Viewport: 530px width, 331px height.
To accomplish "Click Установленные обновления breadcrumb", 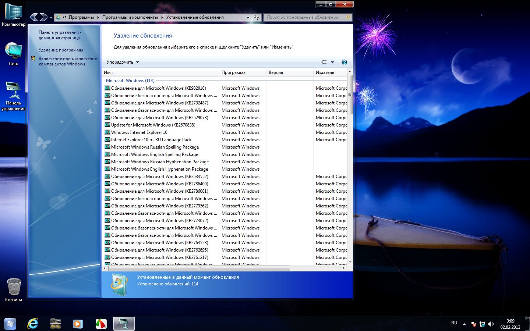I will coord(195,17).
